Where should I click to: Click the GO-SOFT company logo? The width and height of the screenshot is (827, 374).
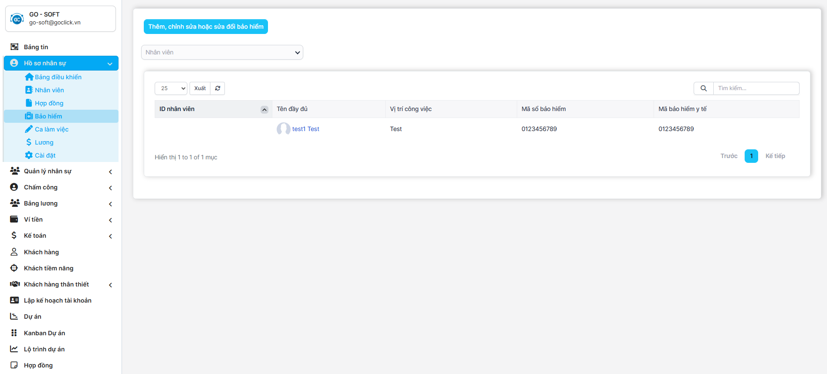17,19
